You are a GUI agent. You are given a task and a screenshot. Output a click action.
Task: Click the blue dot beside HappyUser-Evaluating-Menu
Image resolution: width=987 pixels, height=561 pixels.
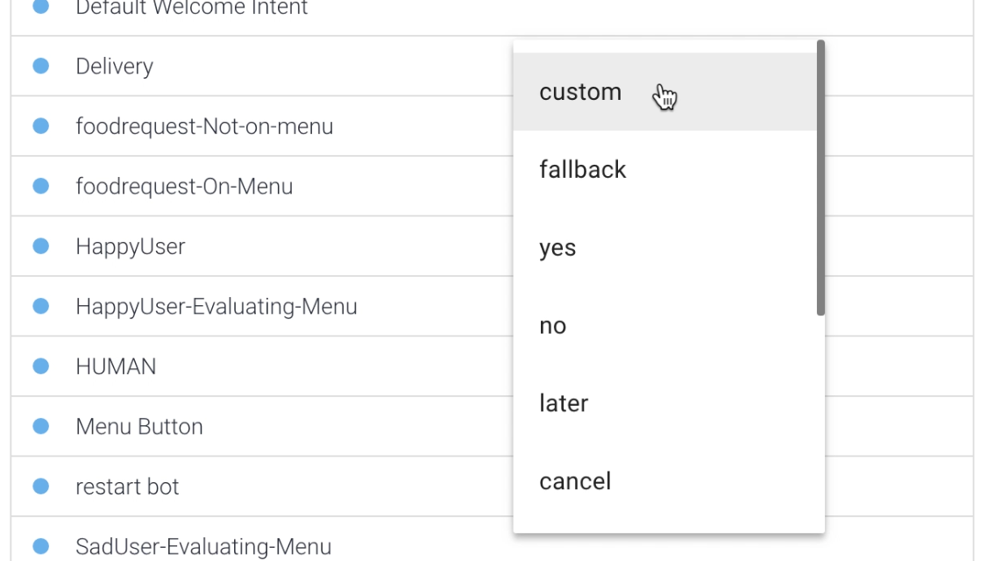click(x=40, y=306)
